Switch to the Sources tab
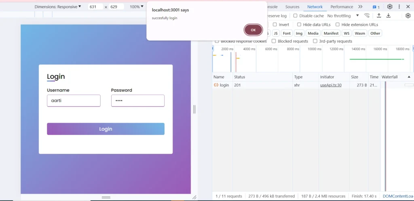 tap(292, 7)
